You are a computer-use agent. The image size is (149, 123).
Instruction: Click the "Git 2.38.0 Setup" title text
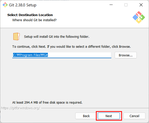[x=23, y=5]
